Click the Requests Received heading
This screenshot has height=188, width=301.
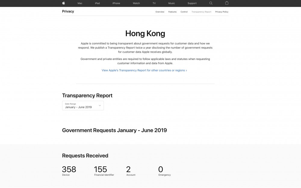coord(85,156)
